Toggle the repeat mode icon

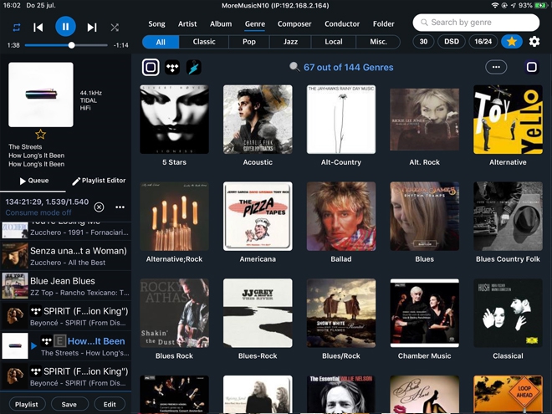click(x=17, y=28)
